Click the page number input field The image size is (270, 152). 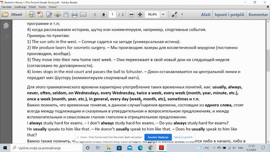click(x=113, y=14)
